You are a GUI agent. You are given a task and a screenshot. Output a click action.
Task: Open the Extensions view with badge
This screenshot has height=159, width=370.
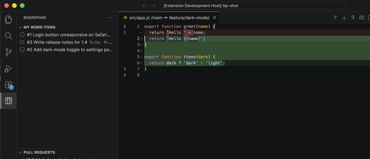click(9, 85)
